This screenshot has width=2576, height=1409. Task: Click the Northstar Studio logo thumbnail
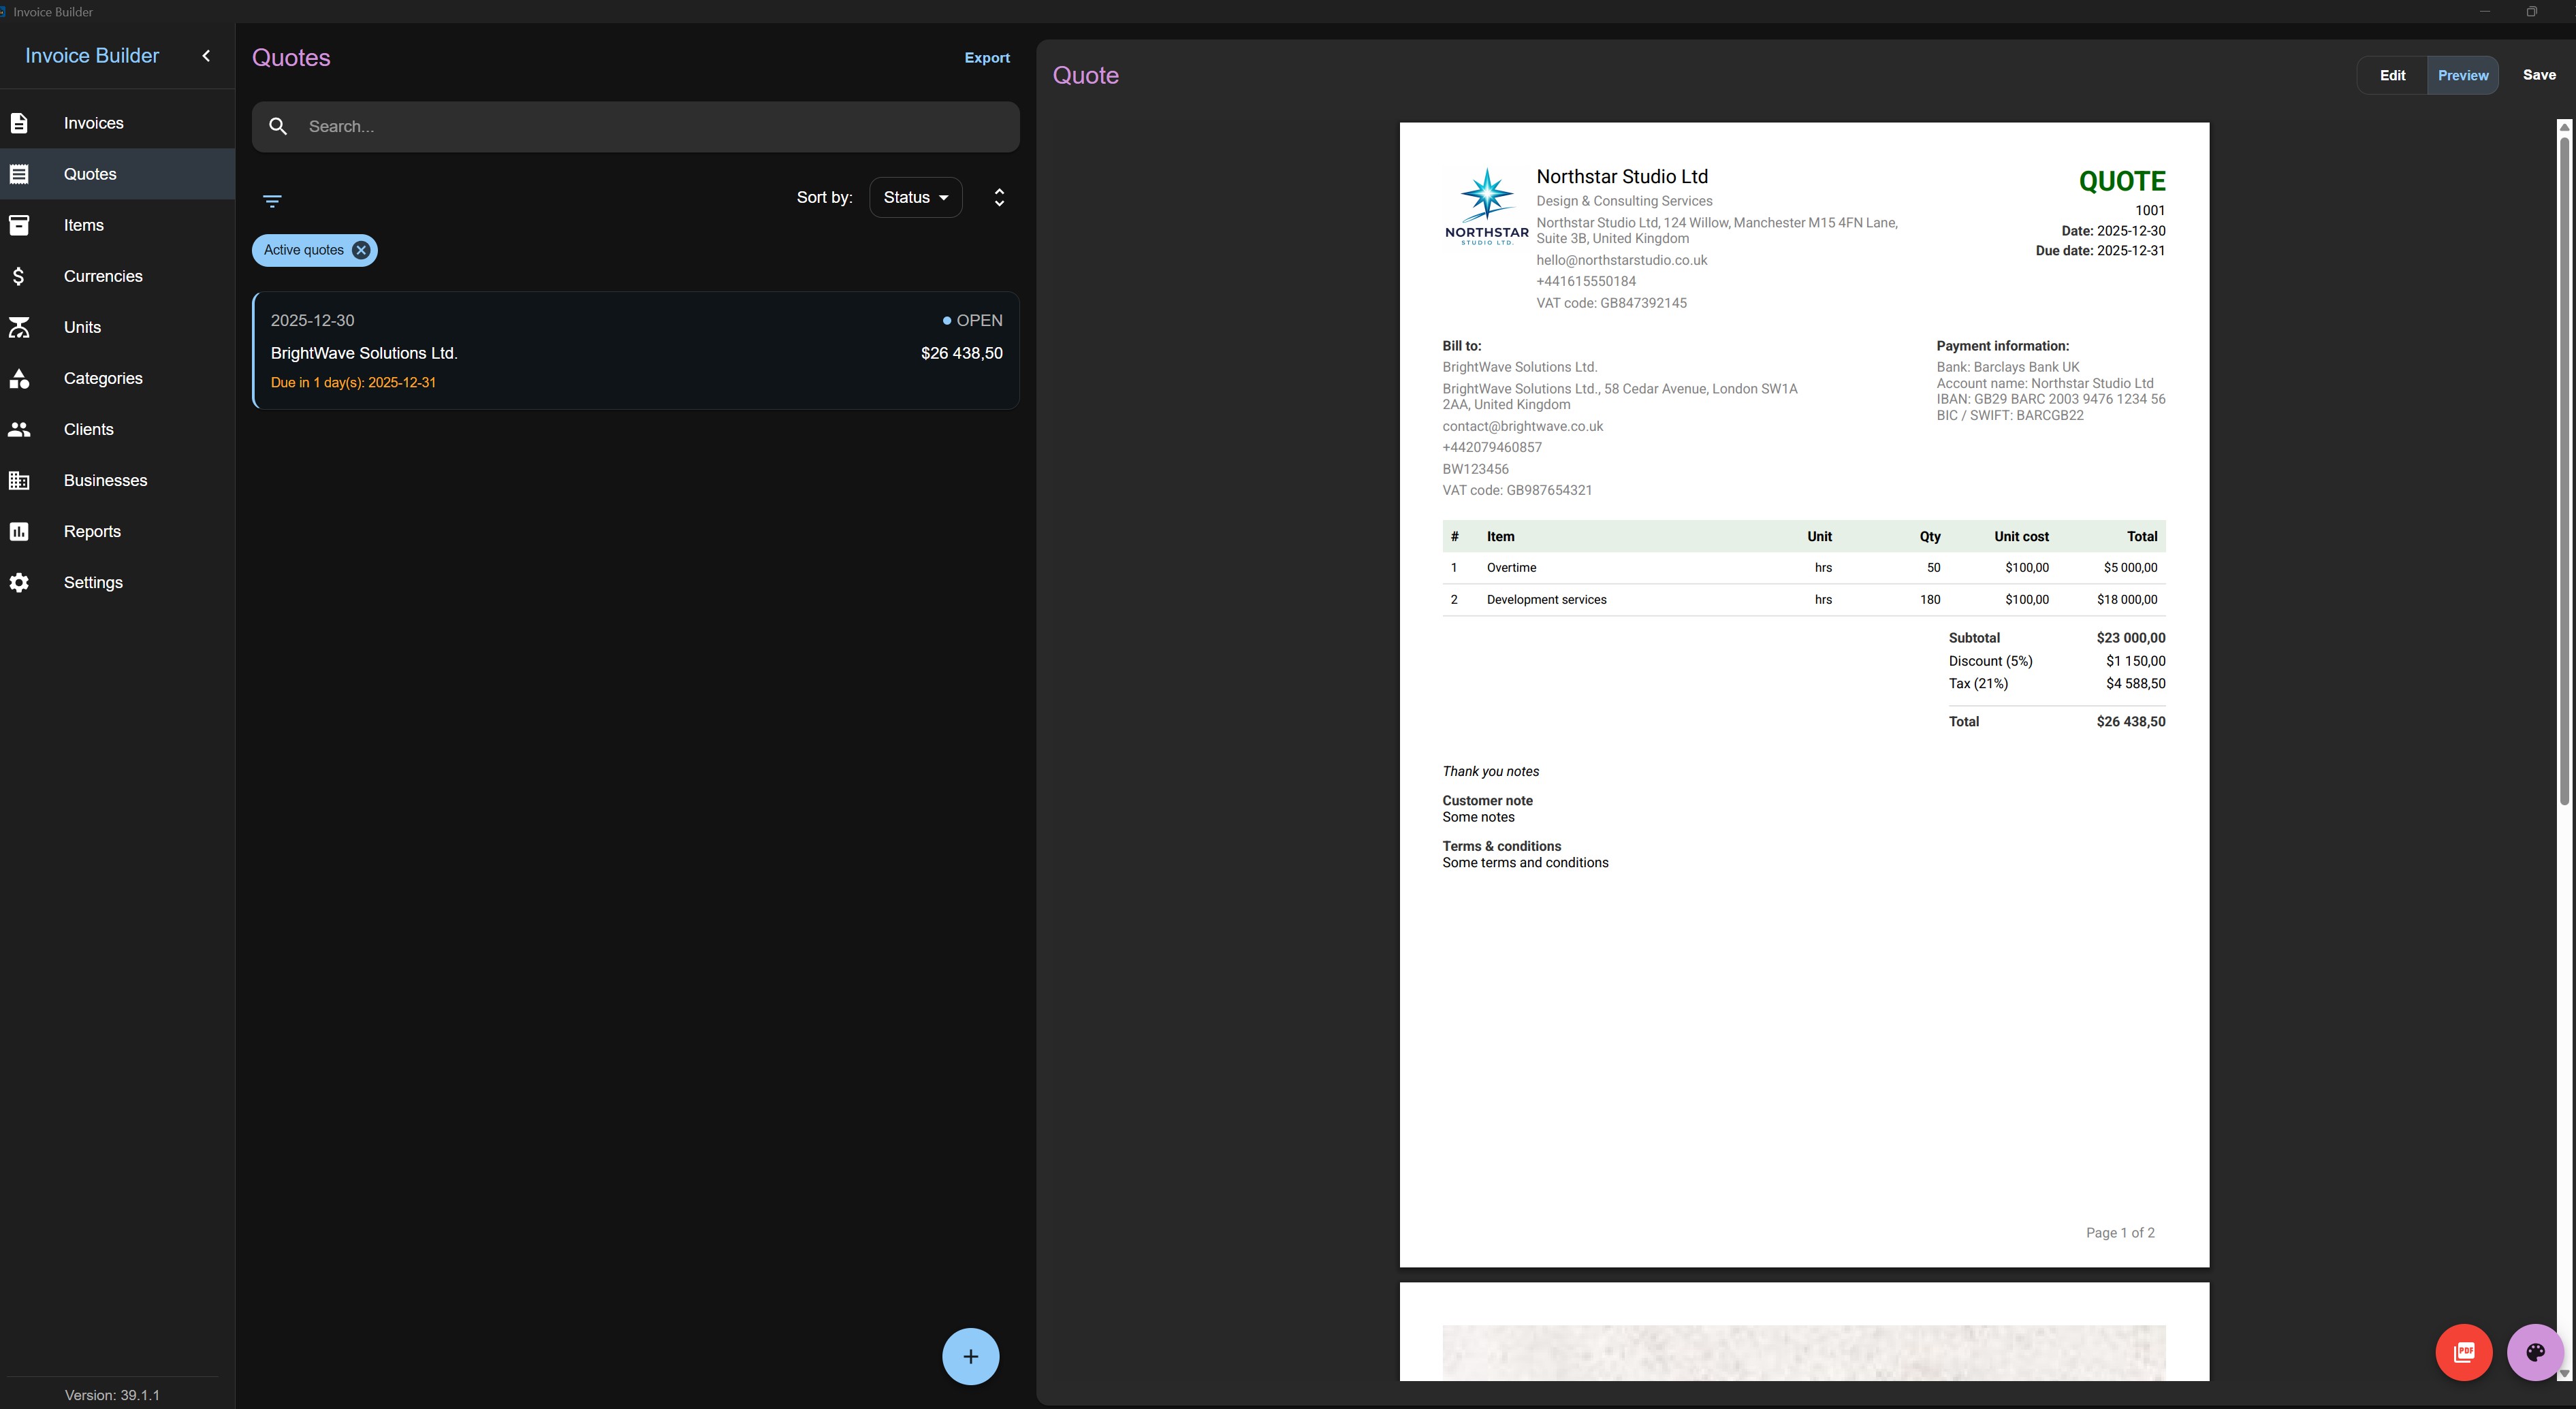pyautogui.click(x=1486, y=206)
